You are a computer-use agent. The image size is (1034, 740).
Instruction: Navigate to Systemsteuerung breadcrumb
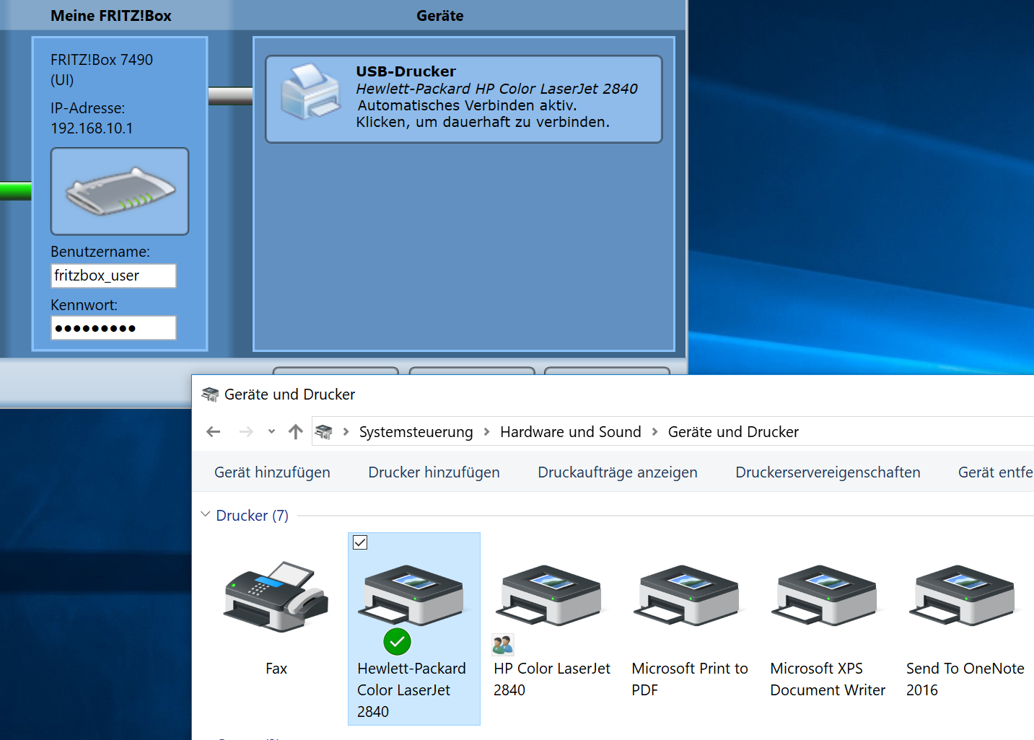(x=416, y=432)
